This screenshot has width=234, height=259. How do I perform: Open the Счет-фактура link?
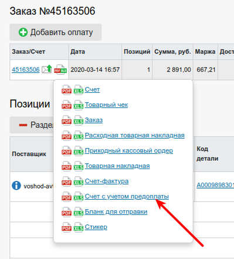(107, 181)
